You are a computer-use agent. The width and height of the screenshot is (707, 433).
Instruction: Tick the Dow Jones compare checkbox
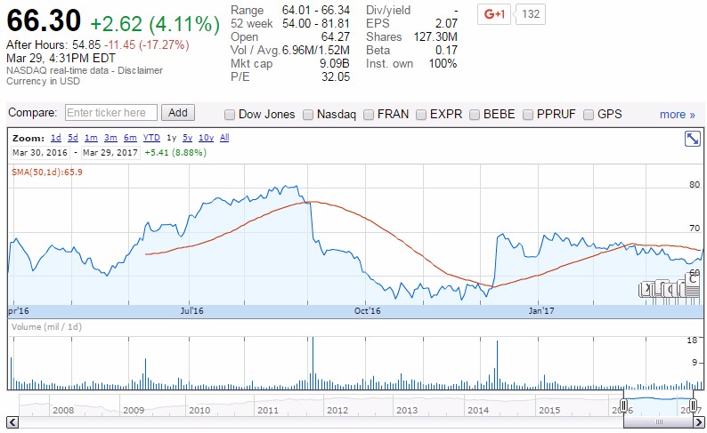tap(230, 115)
